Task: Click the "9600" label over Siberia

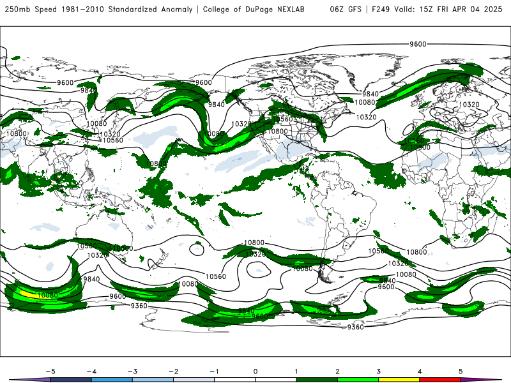Action: tap(65, 83)
